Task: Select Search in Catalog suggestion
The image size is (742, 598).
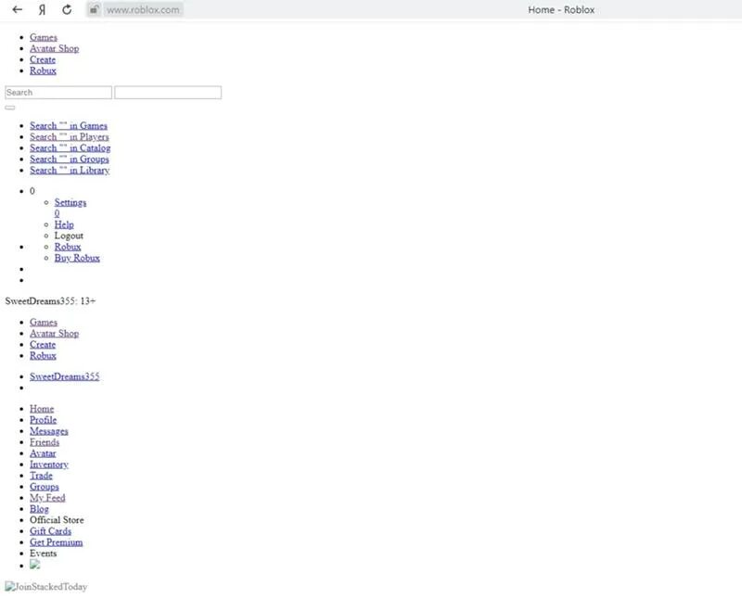Action: click(x=70, y=147)
